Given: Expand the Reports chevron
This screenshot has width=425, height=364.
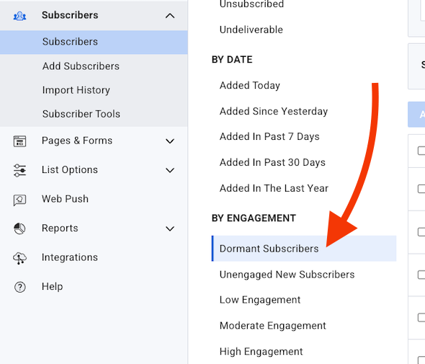Looking at the screenshot, I should pyautogui.click(x=170, y=228).
